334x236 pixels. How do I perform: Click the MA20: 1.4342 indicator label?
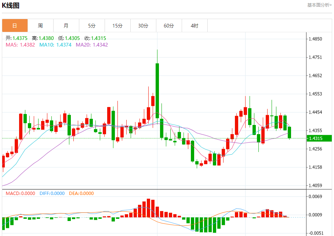point(92,45)
